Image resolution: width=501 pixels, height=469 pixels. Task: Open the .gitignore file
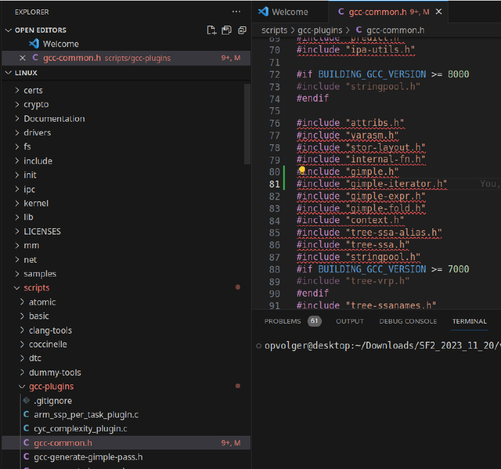[x=53, y=401]
